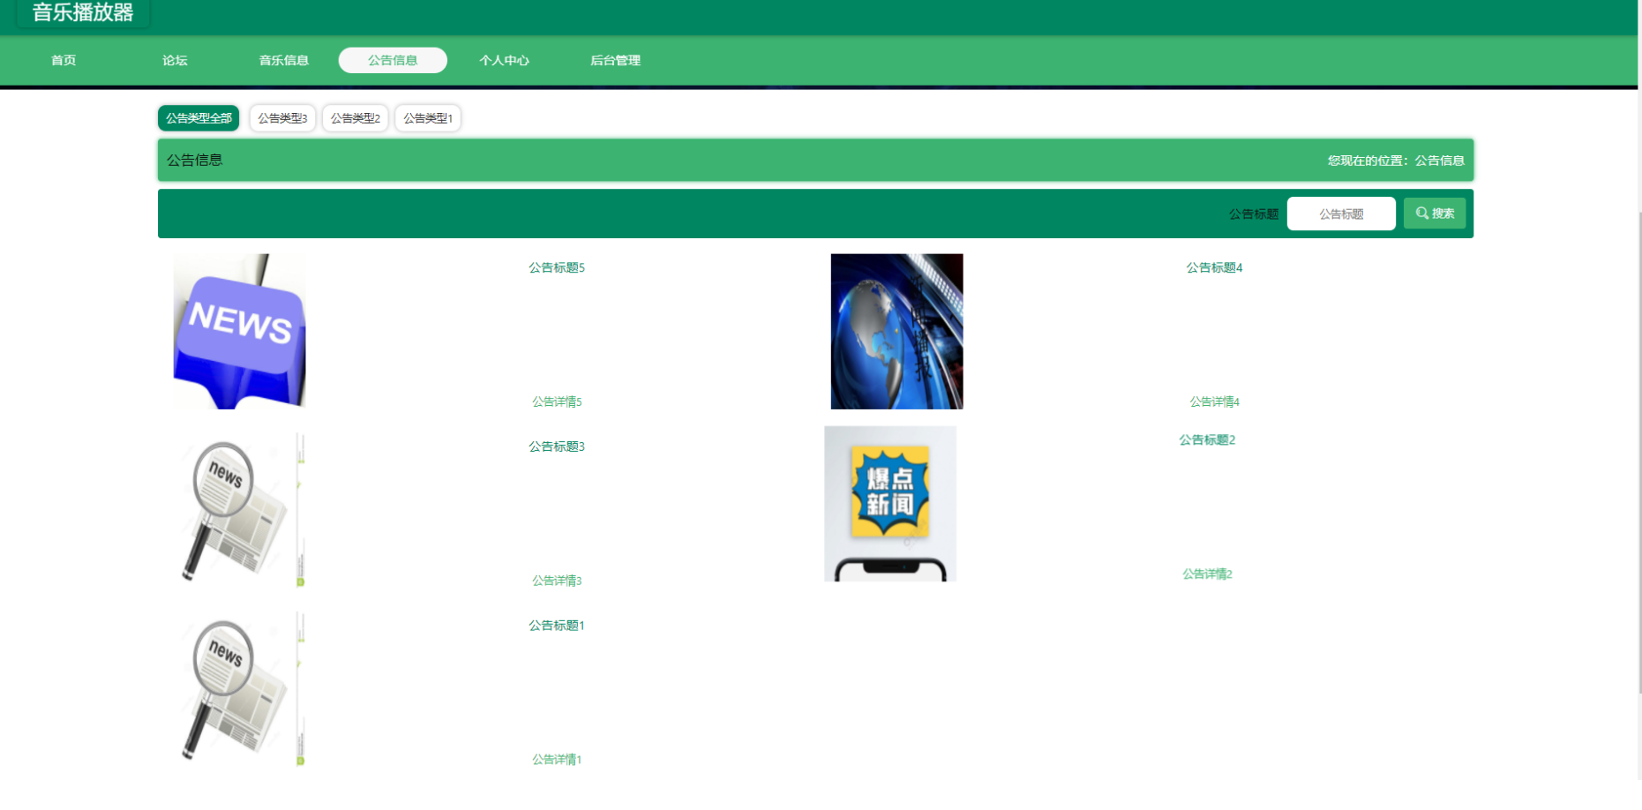1642x810 pixels.
Task: Open the 个人中心 page
Action: click(x=504, y=60)
